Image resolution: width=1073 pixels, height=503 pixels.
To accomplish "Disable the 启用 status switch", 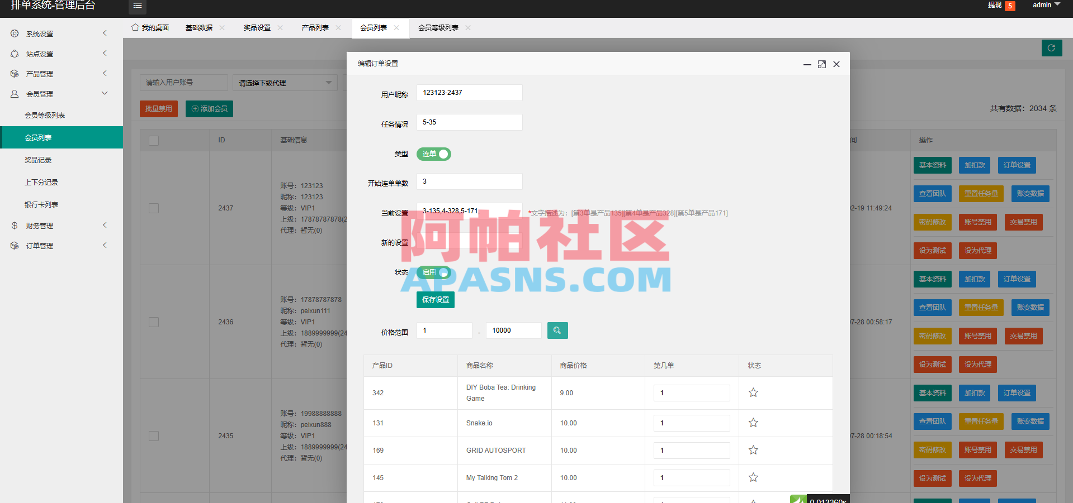I will coord(433,272).
